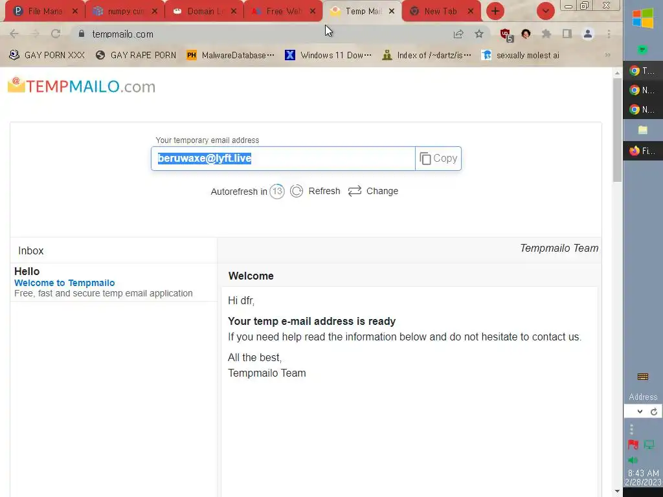Click the red flag tray icon

[x=633, y=445]
